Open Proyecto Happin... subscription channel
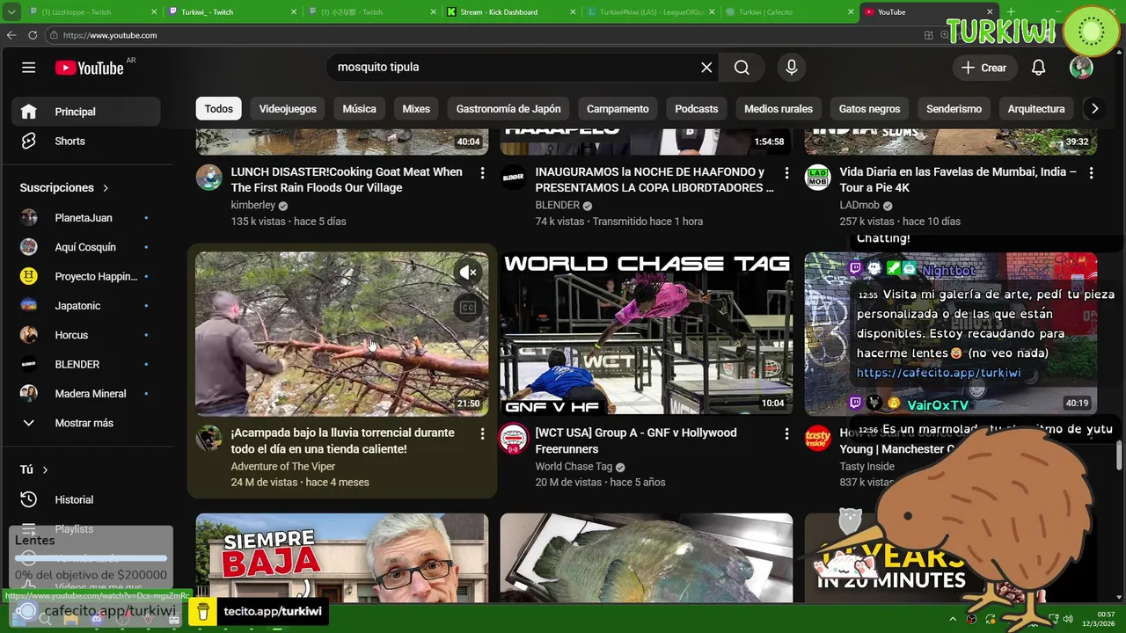Viewport: 1126px width, 633px height. (86, 276)
